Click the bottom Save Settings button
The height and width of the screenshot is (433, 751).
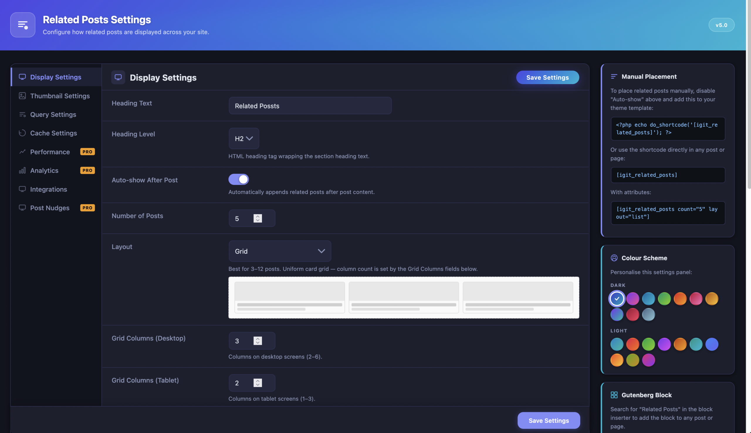pyautogui.click(x=549, y=420)
